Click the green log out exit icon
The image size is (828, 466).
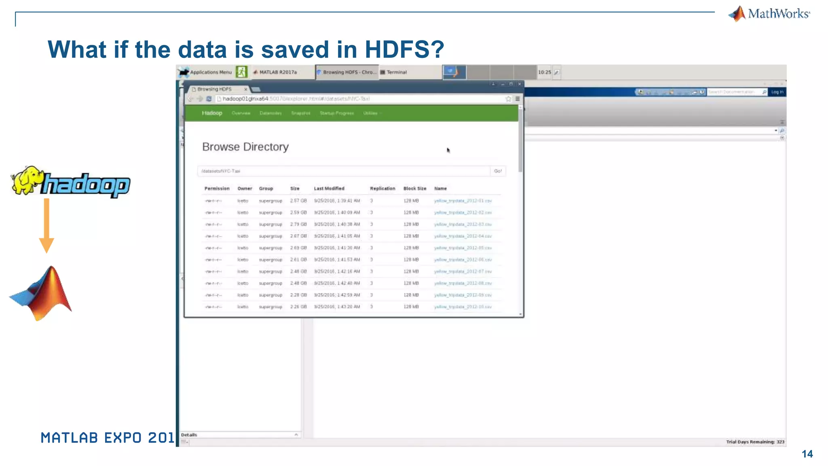tap(241, 72)
